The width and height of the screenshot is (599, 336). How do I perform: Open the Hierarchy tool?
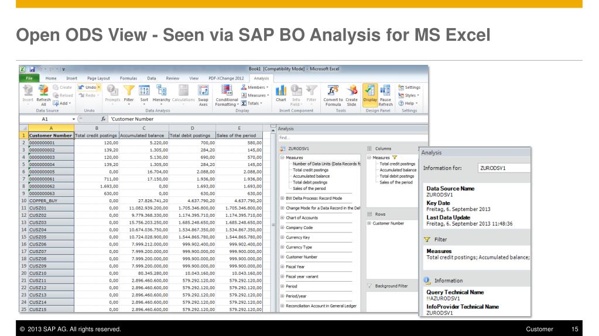(161, 94)
